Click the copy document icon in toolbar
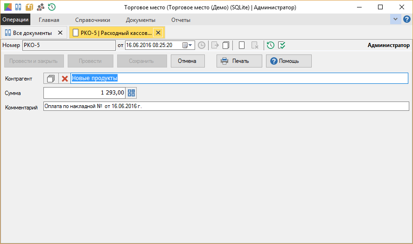The height and width of the screenshot is (244, 413). (226, 45)
